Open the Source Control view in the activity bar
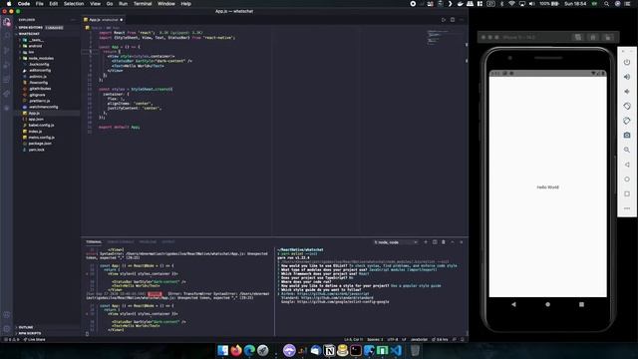This screenshot has height=359, width=638. [7, 51]
